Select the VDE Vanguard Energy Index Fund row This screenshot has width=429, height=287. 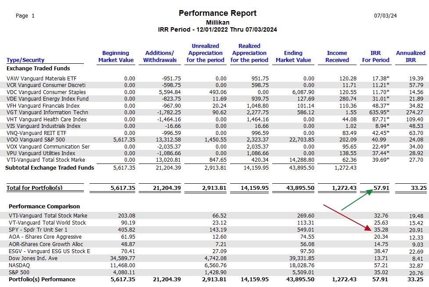tap(214, 98)
